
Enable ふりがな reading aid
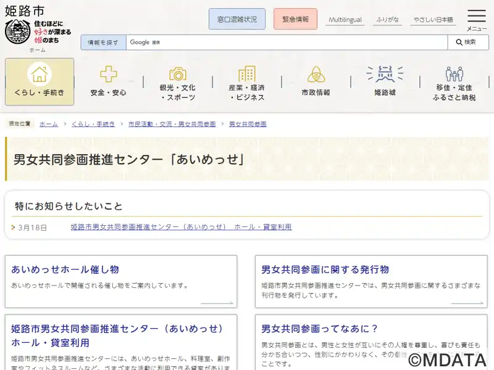[x=388, y=20]
